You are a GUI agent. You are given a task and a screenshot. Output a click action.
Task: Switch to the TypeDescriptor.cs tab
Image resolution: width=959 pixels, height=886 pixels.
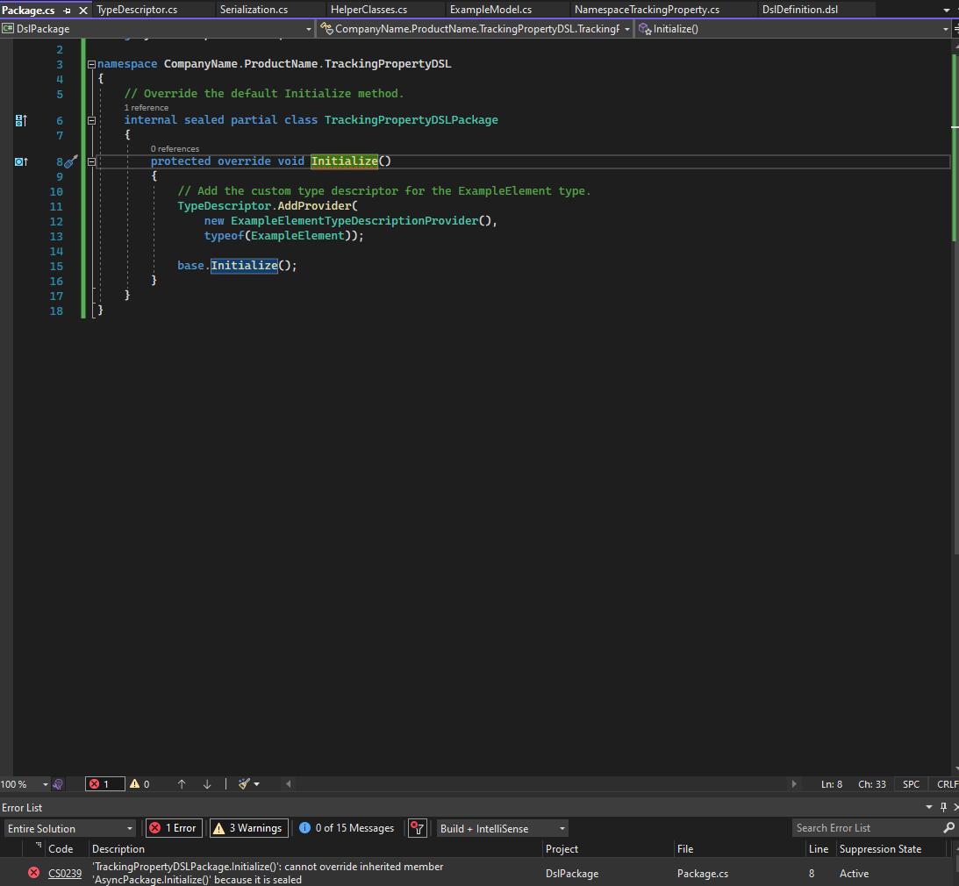point(137,10)
